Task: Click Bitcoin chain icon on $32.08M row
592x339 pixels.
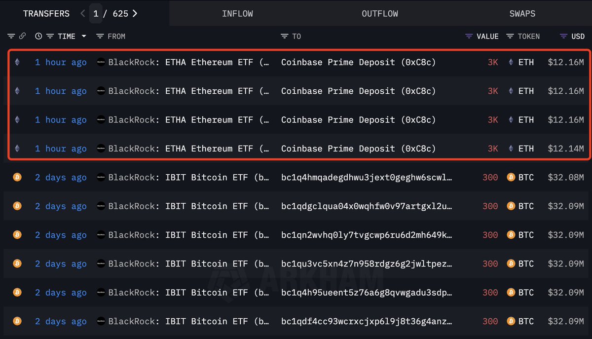Action: point(17,177)
